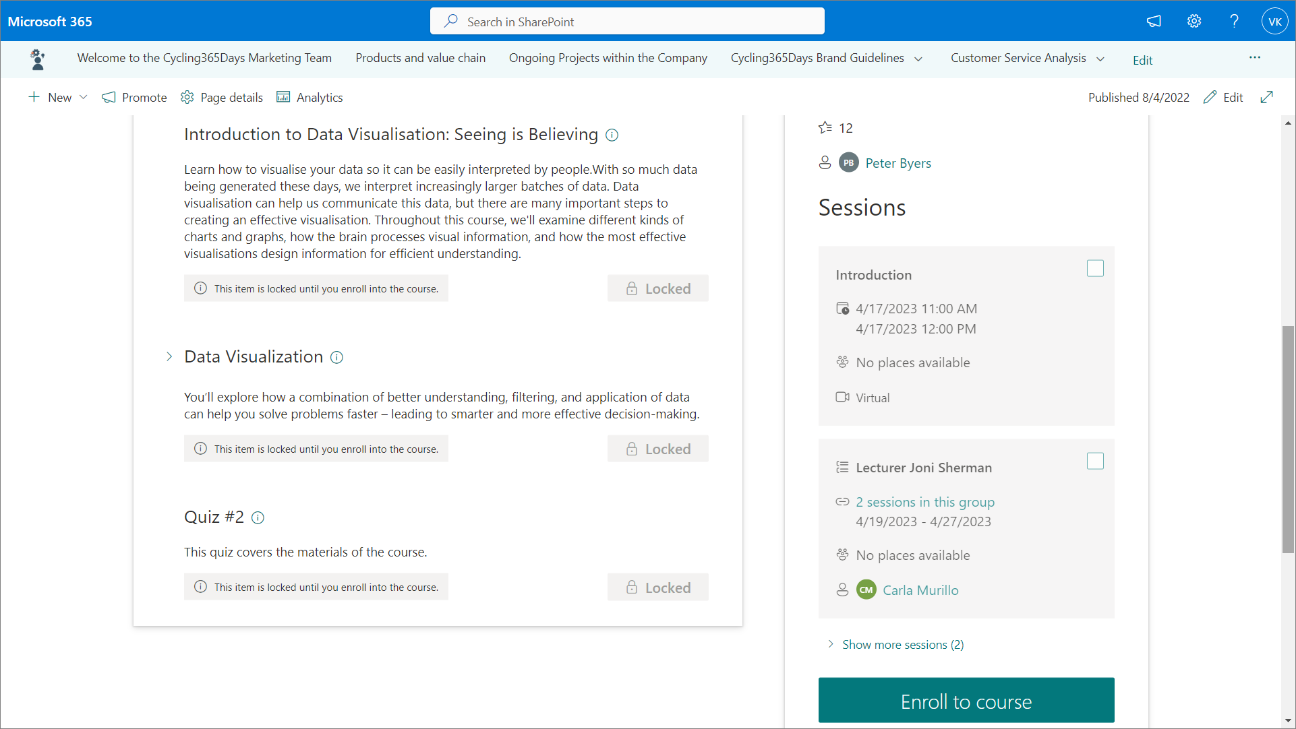1296x729 pixels.
Task: Open the Settings gear in header
Action: click(1194, 22)
